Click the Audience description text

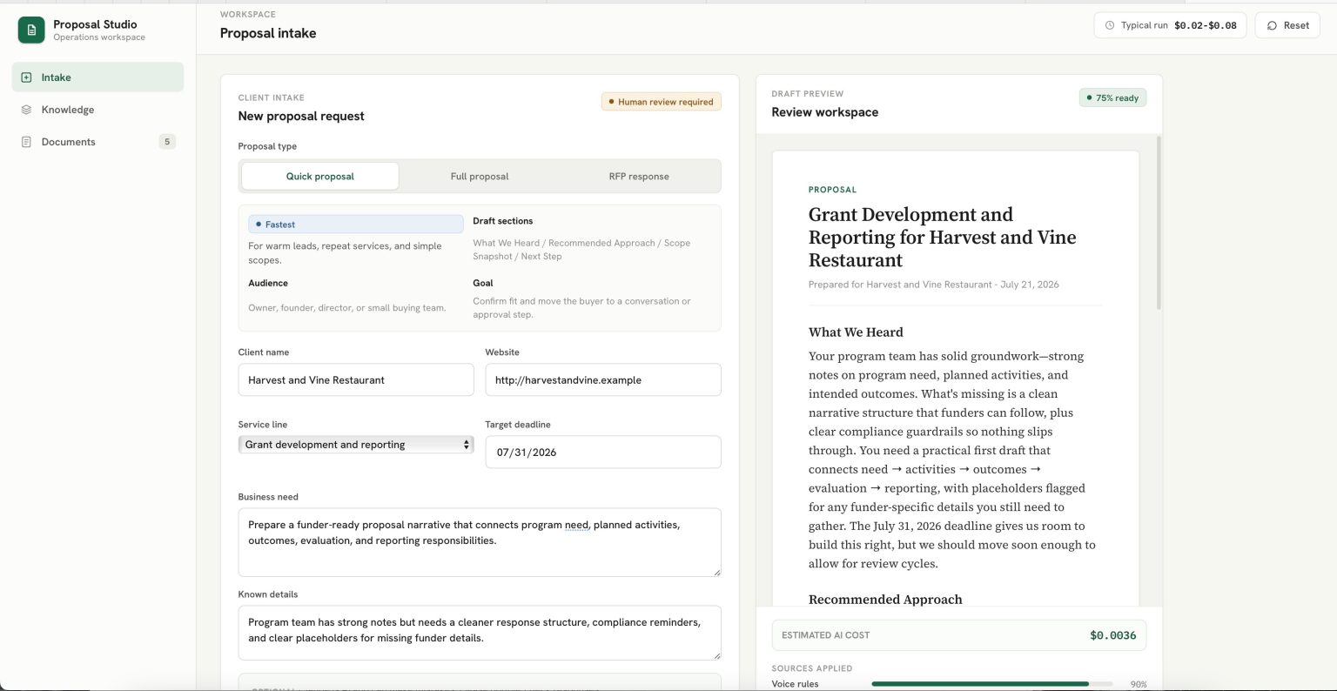tap(346, 308)
